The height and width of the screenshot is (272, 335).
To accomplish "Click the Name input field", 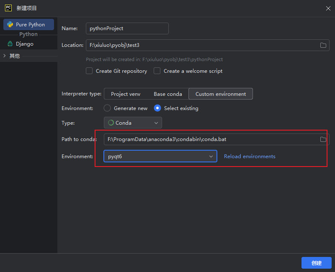I will pos(127,28).
